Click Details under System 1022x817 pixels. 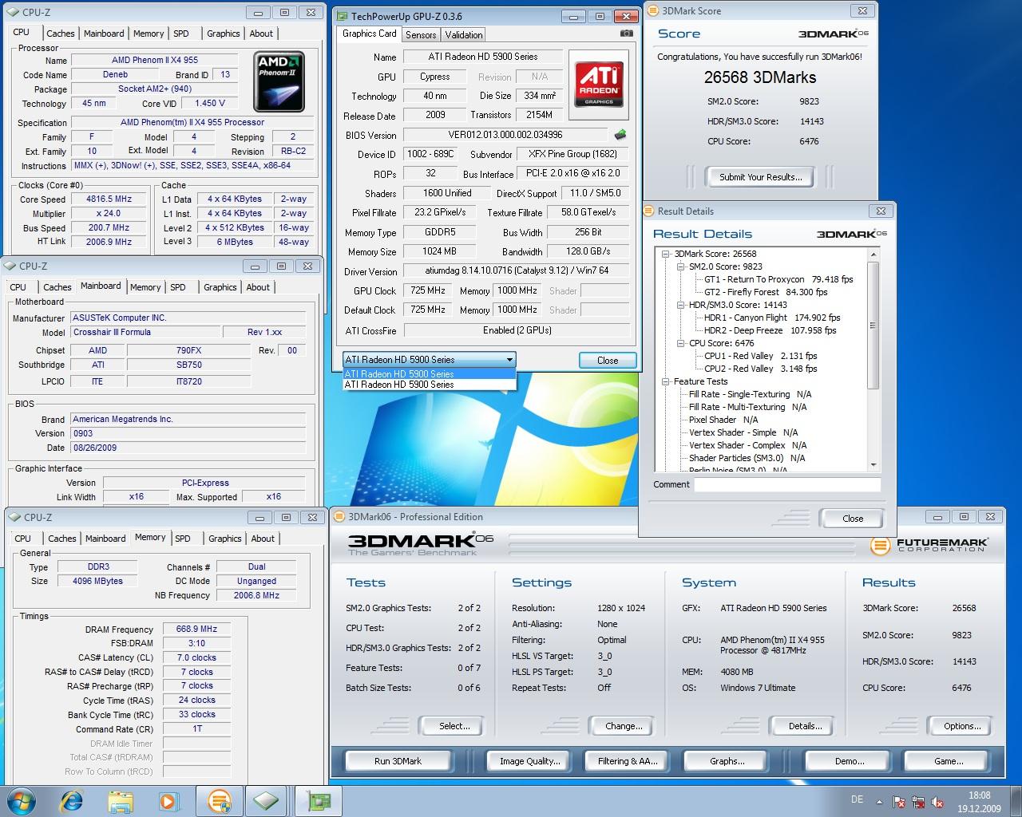pyautogui.click(x=805, y=726)
